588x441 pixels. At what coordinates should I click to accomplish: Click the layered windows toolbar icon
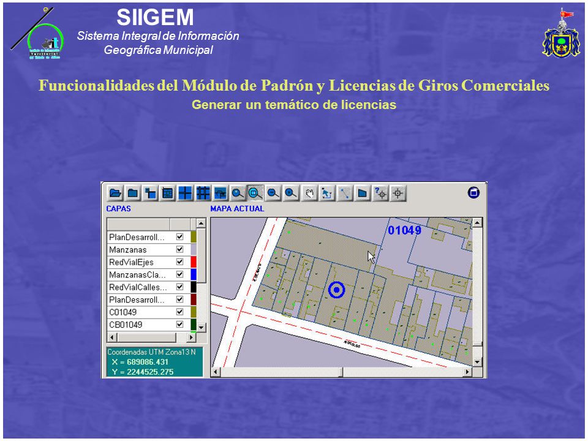[x=221, y=194]
